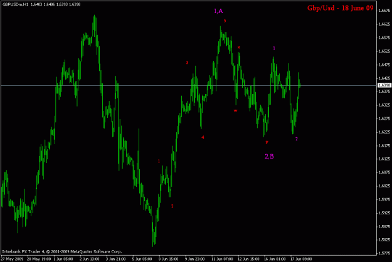This screenshot has width=392, height=262.
Task: Select the GBPUSDm,H1 symbol header text
Action: (x=16, y=4)
